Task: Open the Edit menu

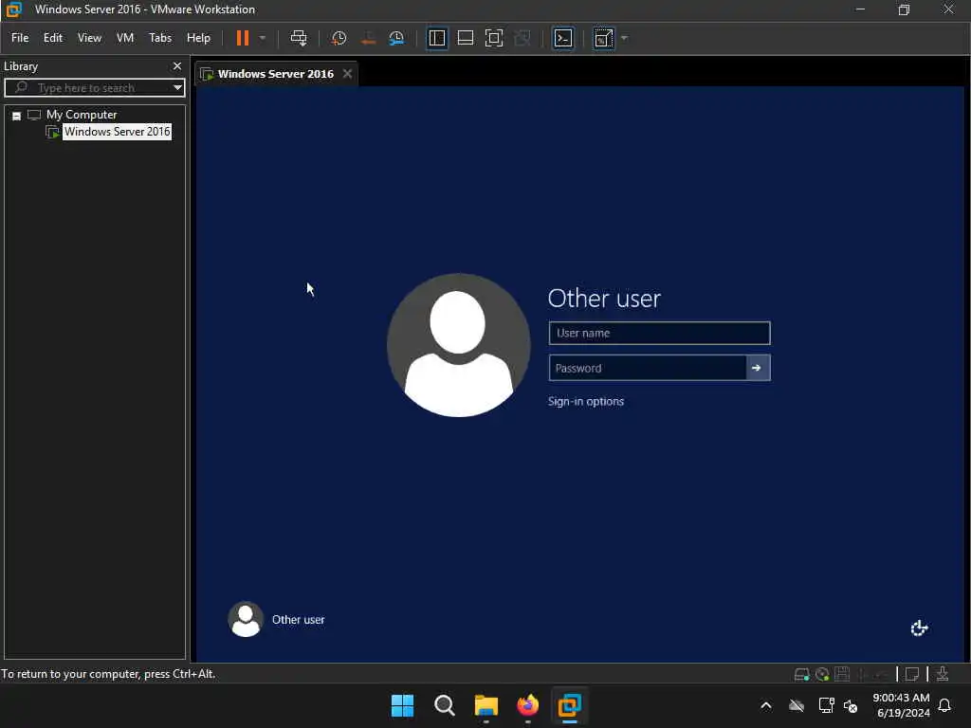Action: [x=53, y=38]
